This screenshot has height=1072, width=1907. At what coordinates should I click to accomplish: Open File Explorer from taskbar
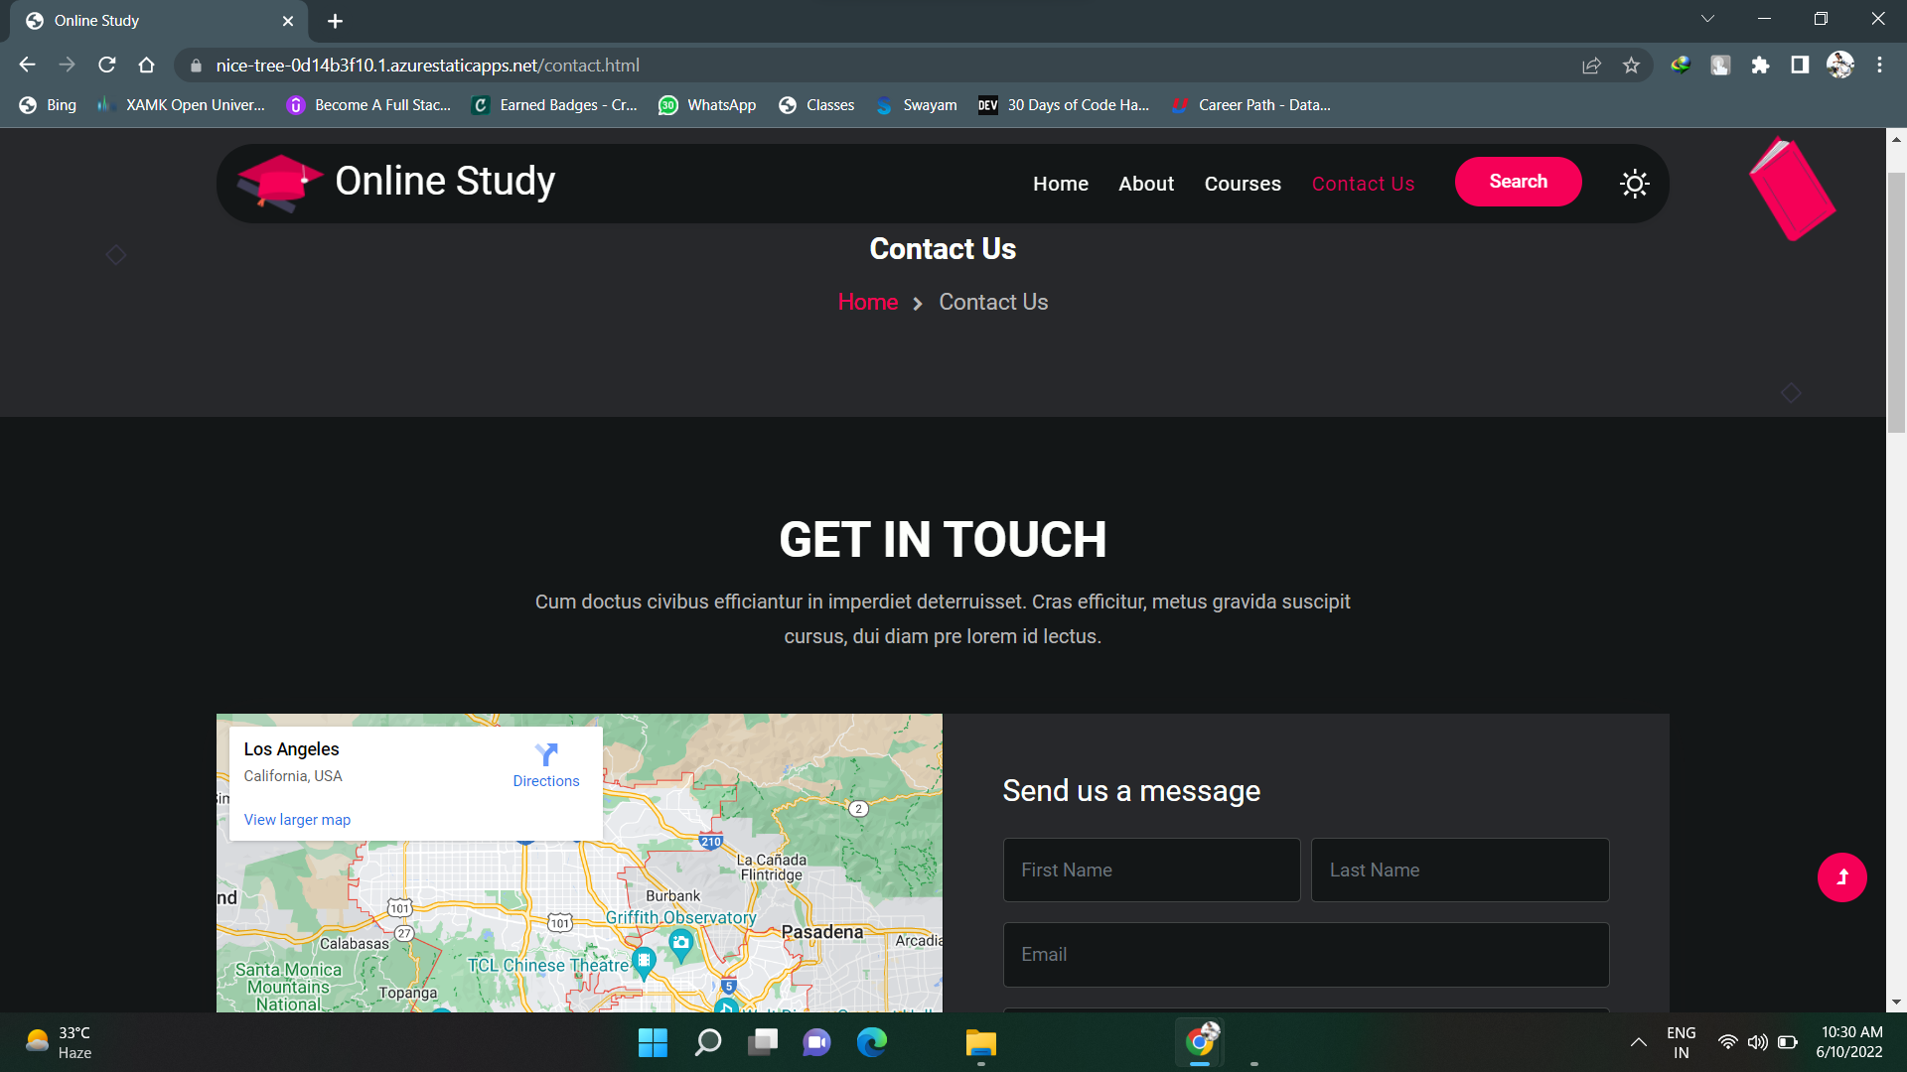coord(981,1042)
